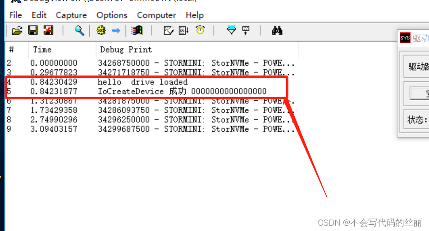Click the Debug Print column header
The width and height of the screenshot is (429, 231).
click(x=197, y=49)
